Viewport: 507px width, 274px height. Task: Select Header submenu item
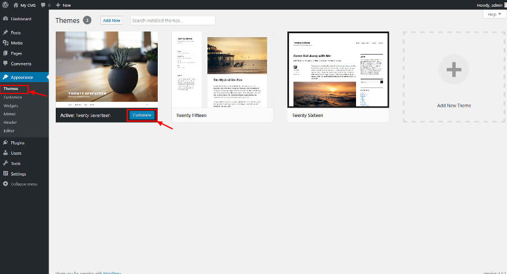pyautogui.click(x=10, y=123)
